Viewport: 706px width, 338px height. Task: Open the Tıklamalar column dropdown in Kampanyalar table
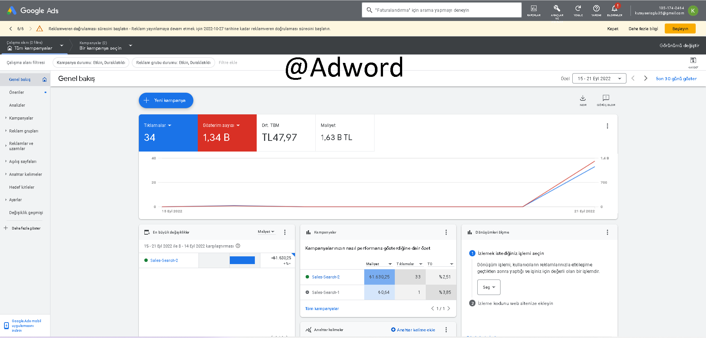[410, 264]
